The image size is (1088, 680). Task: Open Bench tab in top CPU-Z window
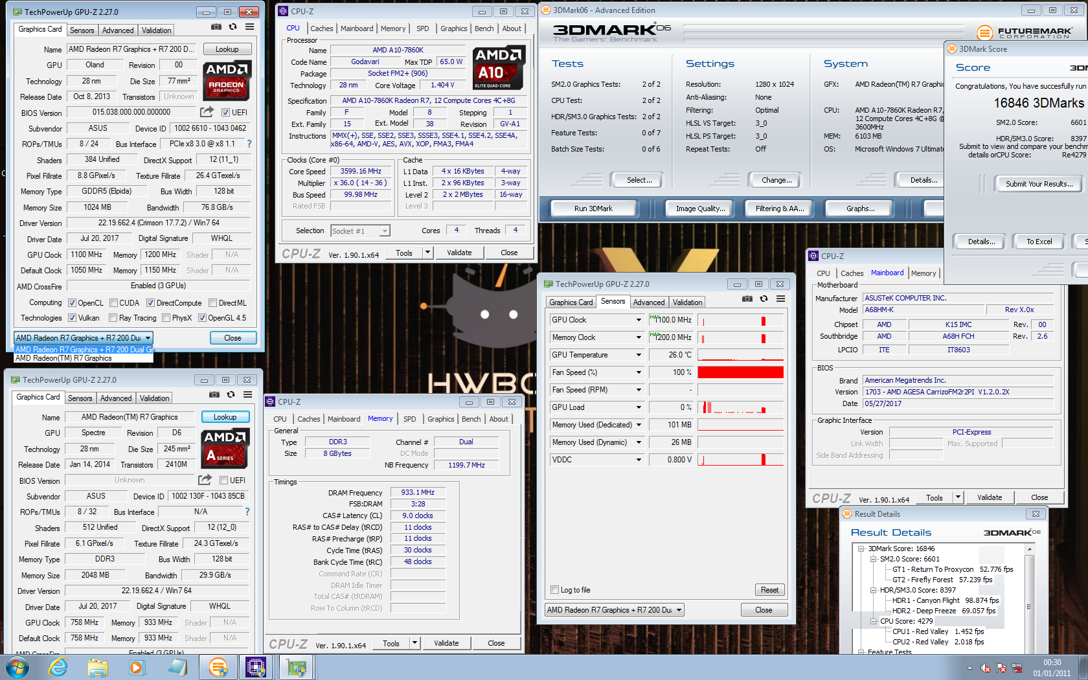pyautogui.click(x=484, y=28)
